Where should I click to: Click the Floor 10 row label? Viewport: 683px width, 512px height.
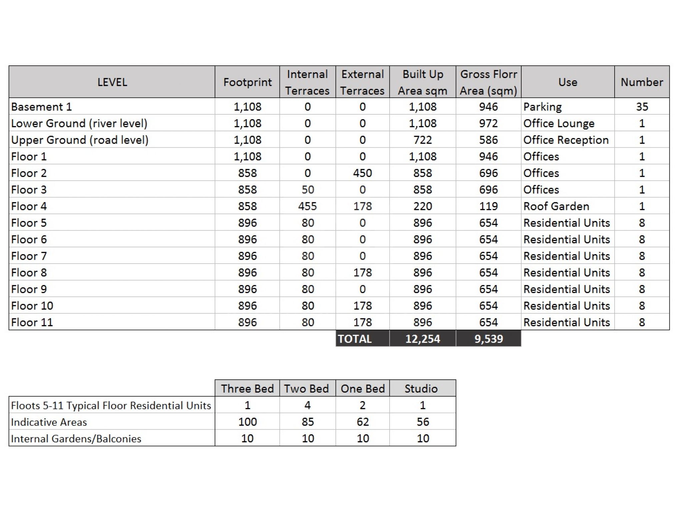32,306
